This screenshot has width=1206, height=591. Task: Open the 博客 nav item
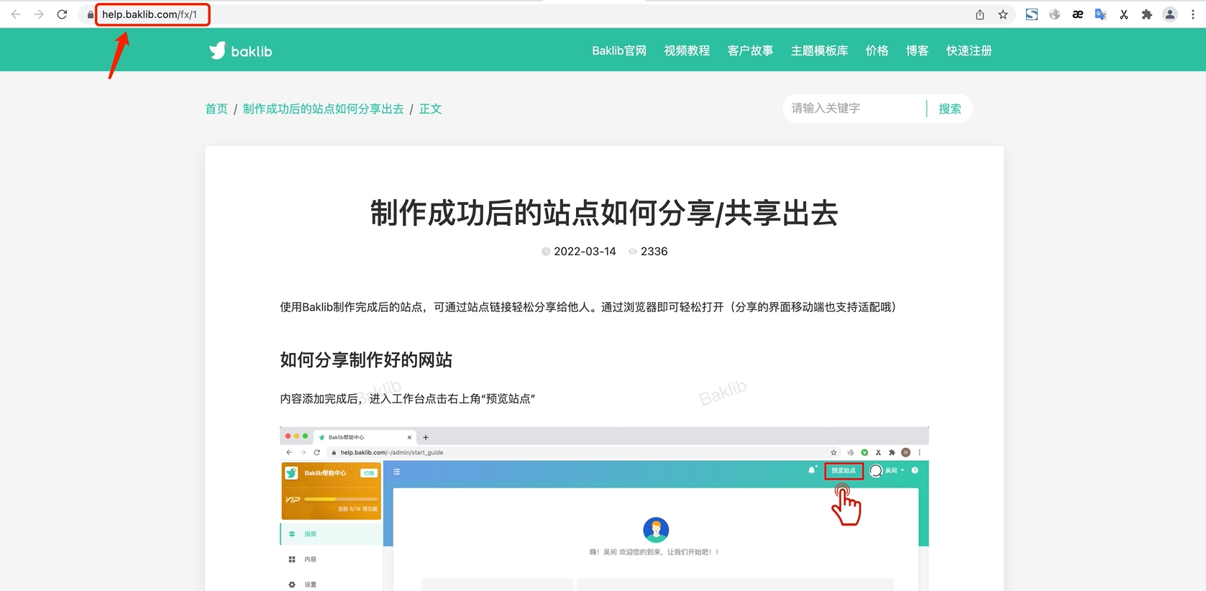(917, 51)
